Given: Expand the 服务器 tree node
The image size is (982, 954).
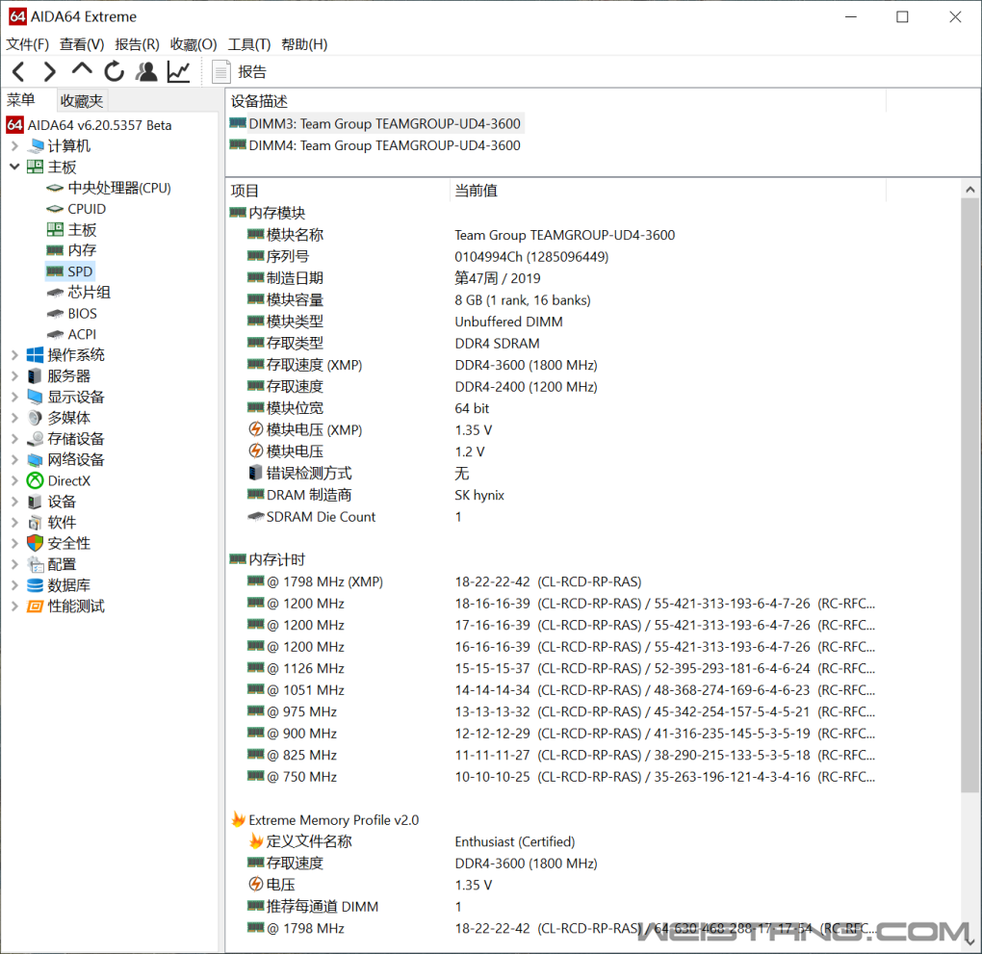Looking at the screenshot, I should coord(14,375).
